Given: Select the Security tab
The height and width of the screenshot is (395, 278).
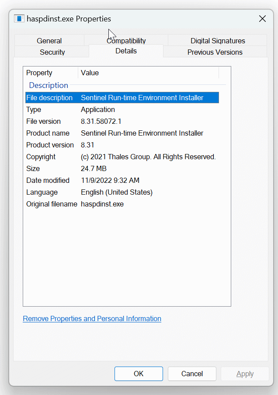Looking at the screenshot, I should pyautogui.click(x=52, y=52).
